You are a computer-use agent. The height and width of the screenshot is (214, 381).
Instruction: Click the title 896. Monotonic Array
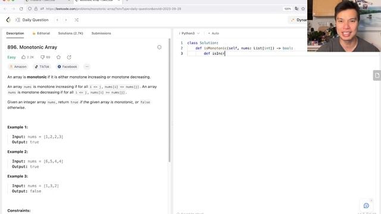[32, 47]
